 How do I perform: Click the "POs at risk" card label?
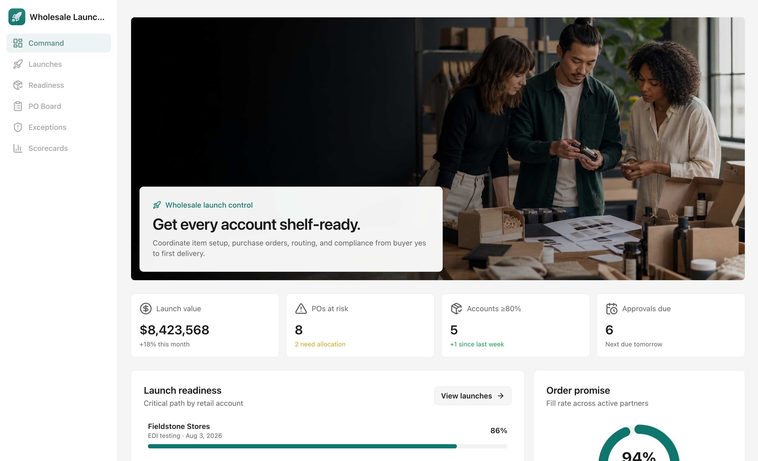point(330,309)
